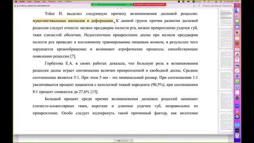Click the red Остановить совместное использование button
The width and height of the screenshot is (254, 143).
coord(150,4)
